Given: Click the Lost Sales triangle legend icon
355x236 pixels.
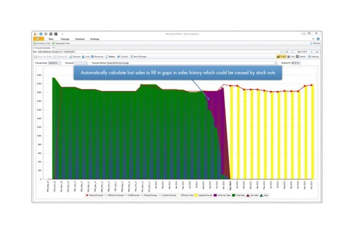Looking at the screenshot, I should click(248, 195).
